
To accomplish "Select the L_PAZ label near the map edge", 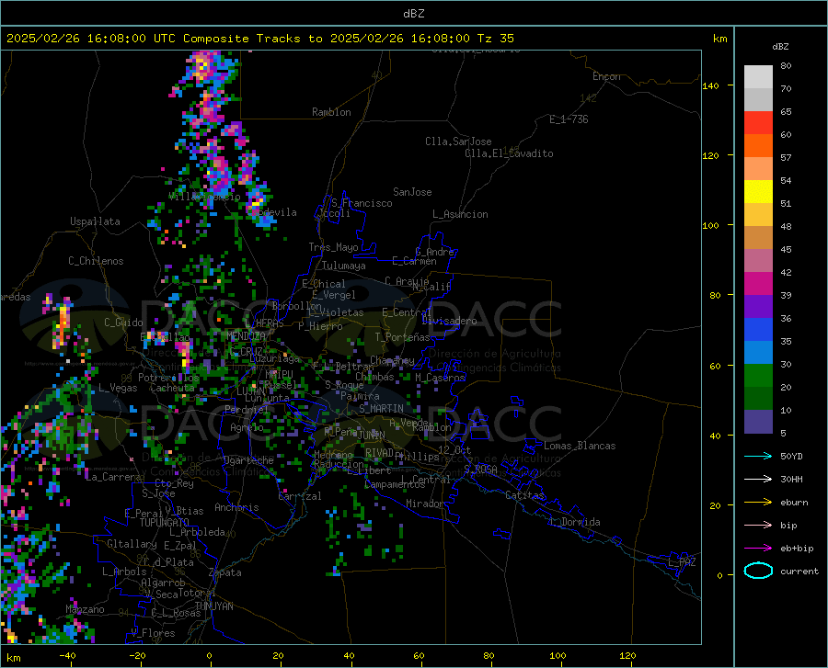I will 682,562.
